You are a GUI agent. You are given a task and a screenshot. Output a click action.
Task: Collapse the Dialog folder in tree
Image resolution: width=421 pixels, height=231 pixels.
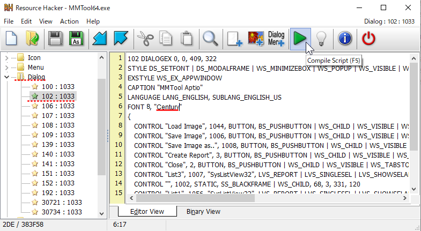(x=6, y=77)
